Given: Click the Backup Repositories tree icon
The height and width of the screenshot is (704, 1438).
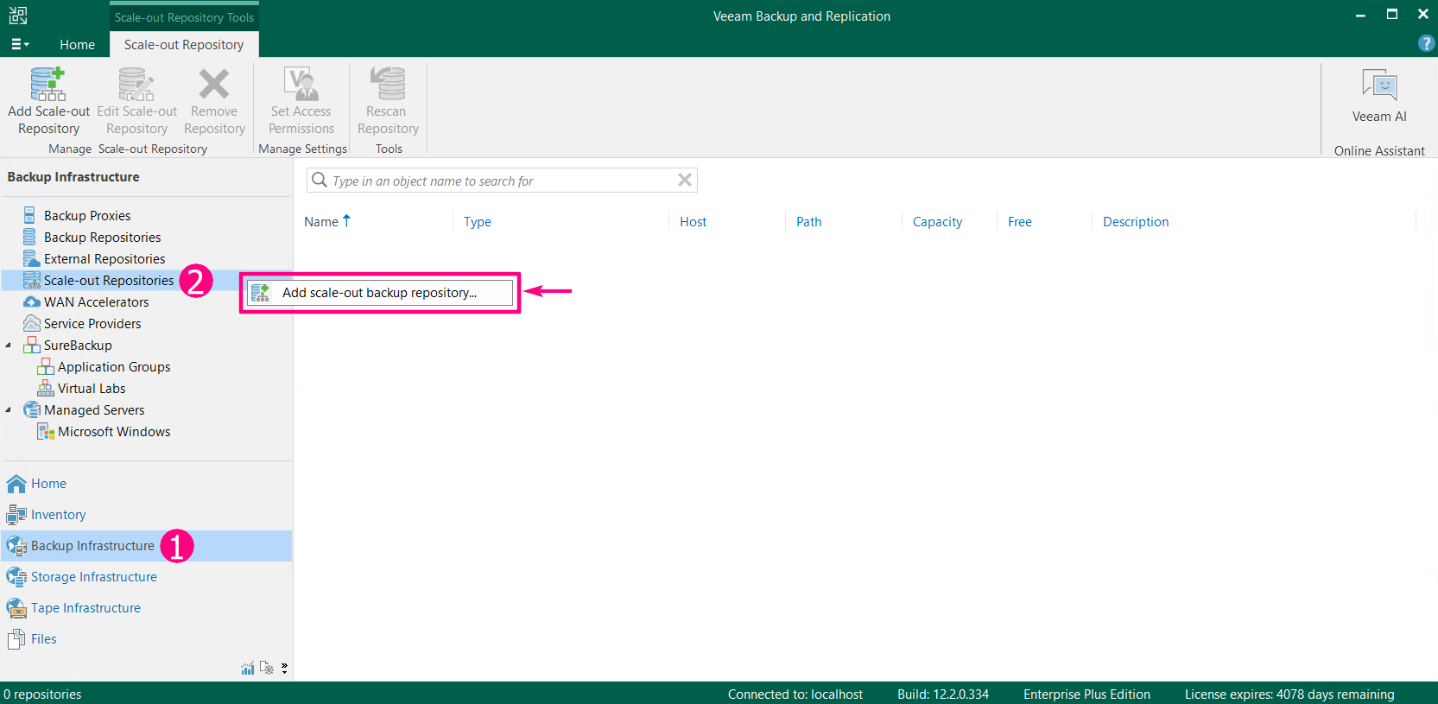Looking at the screenshot, I should (30, 237).
